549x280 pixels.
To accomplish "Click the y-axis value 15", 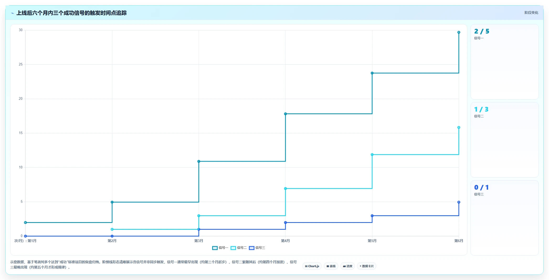I will (x=20, y=133).
